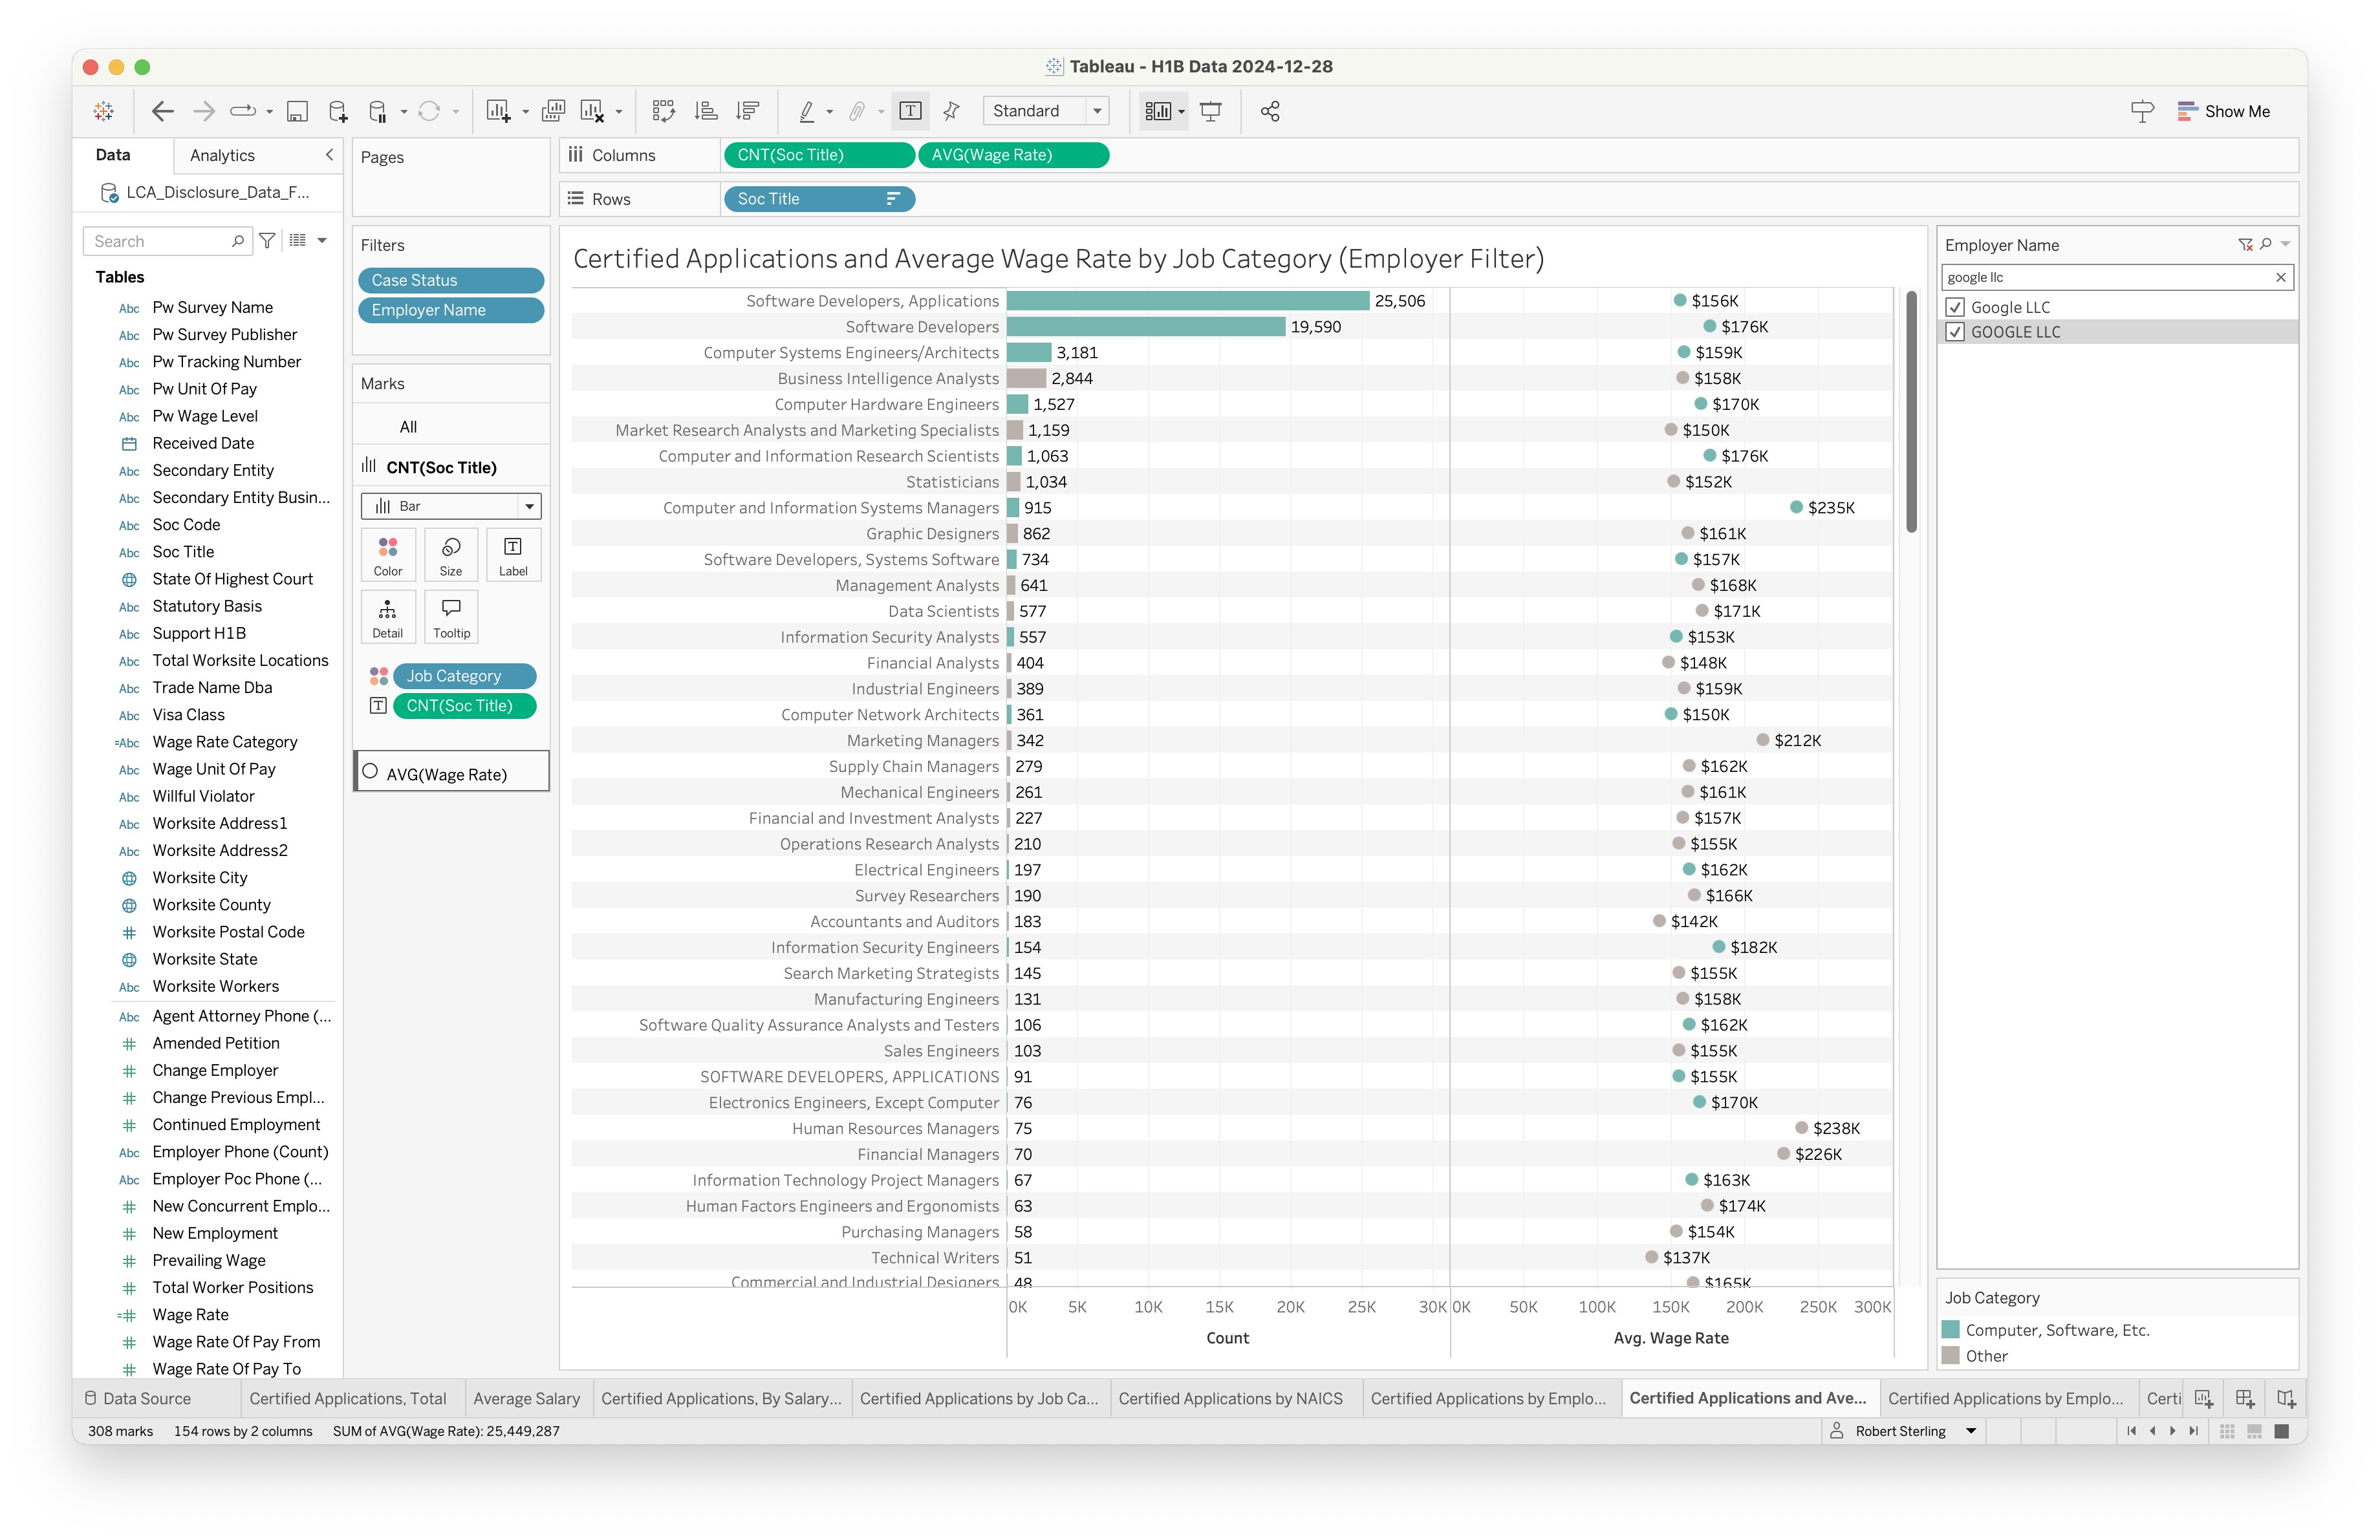Switch to the Analytics tab
This screenshot has width=2380, height=1540.
222,155
